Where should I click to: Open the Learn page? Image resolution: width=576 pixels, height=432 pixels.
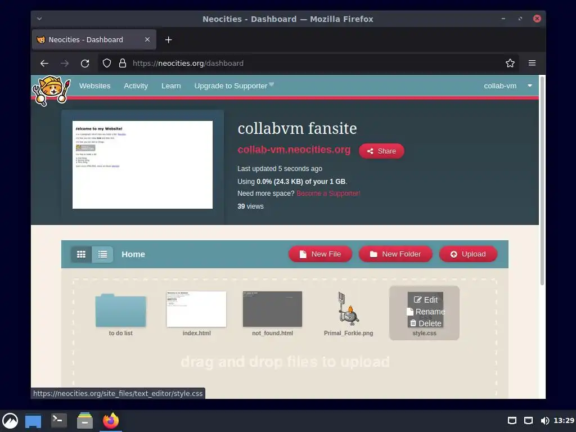[171, 85]
